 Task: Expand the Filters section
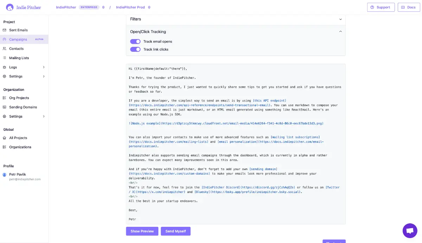(236, 19)
